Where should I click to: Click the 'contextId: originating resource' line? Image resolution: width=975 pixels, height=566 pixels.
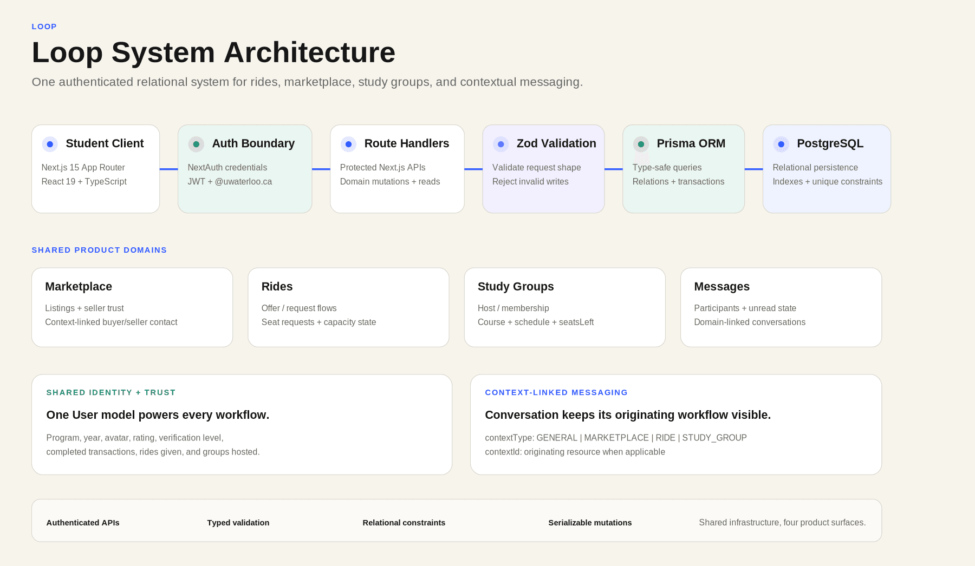575,452
